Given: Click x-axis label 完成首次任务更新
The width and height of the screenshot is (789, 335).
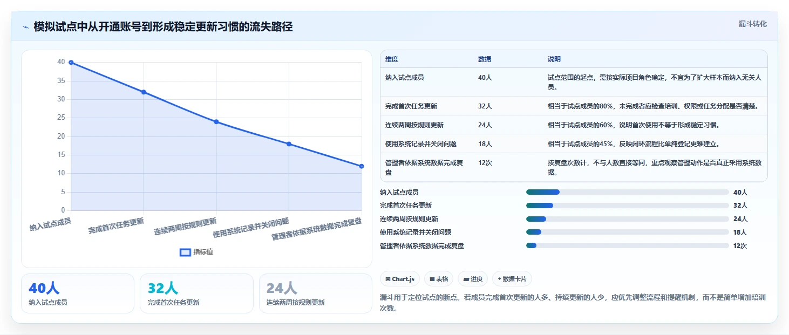Looking at the screenshot, I should 116,225.
